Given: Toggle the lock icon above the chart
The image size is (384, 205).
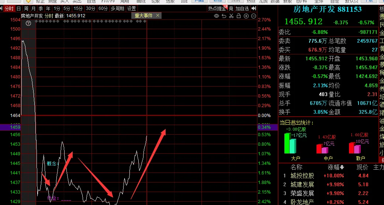Looking at the screenshot, I should 239,16.
